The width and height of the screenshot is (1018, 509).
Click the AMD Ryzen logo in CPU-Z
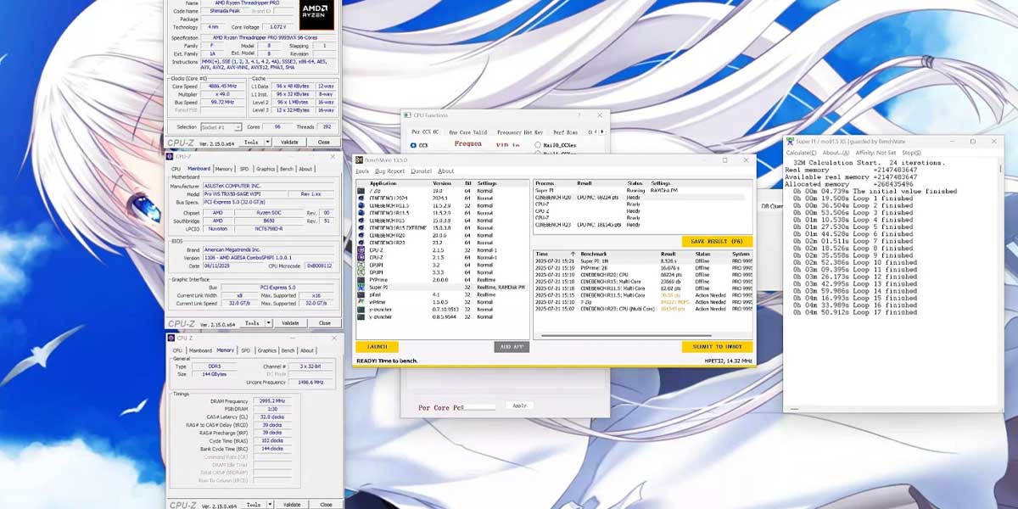(x=316, y=14)
